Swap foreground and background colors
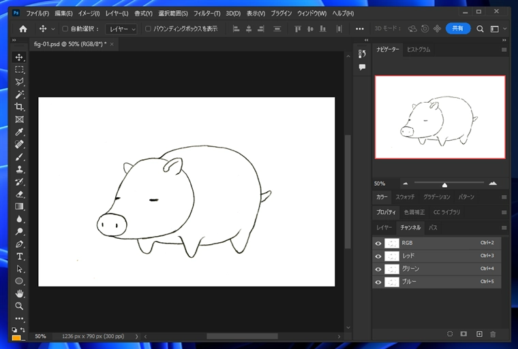Screen dimensions: 518x349 (x=22, y=329)
